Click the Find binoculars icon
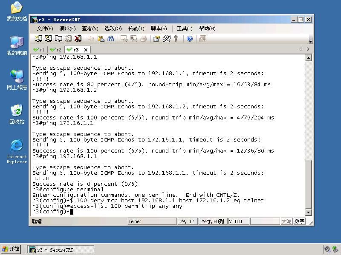This screenshot has height=255, width=341. click(x=110, y=39)
